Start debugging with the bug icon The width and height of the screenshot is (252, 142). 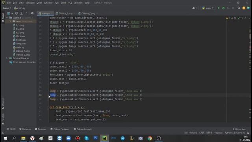click(223, 8)
